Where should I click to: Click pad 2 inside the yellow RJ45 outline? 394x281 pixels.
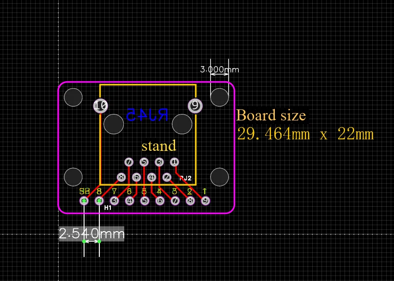(x=167, y=177)
